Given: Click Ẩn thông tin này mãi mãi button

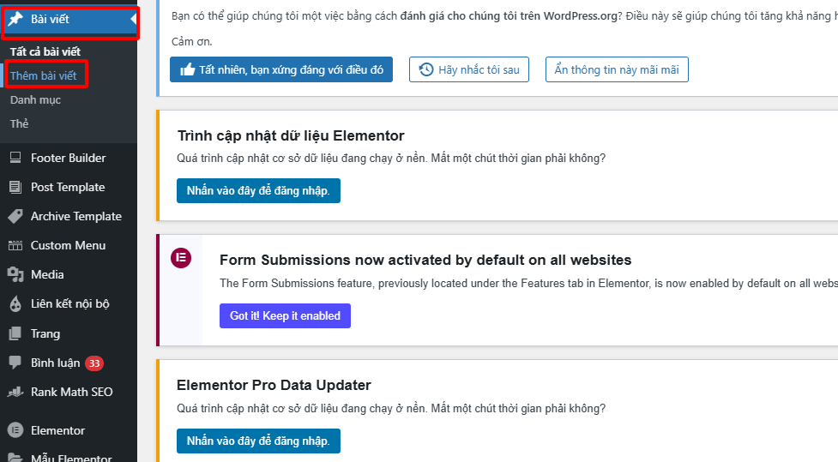Looking at the screenshot, I should point(617,69).
